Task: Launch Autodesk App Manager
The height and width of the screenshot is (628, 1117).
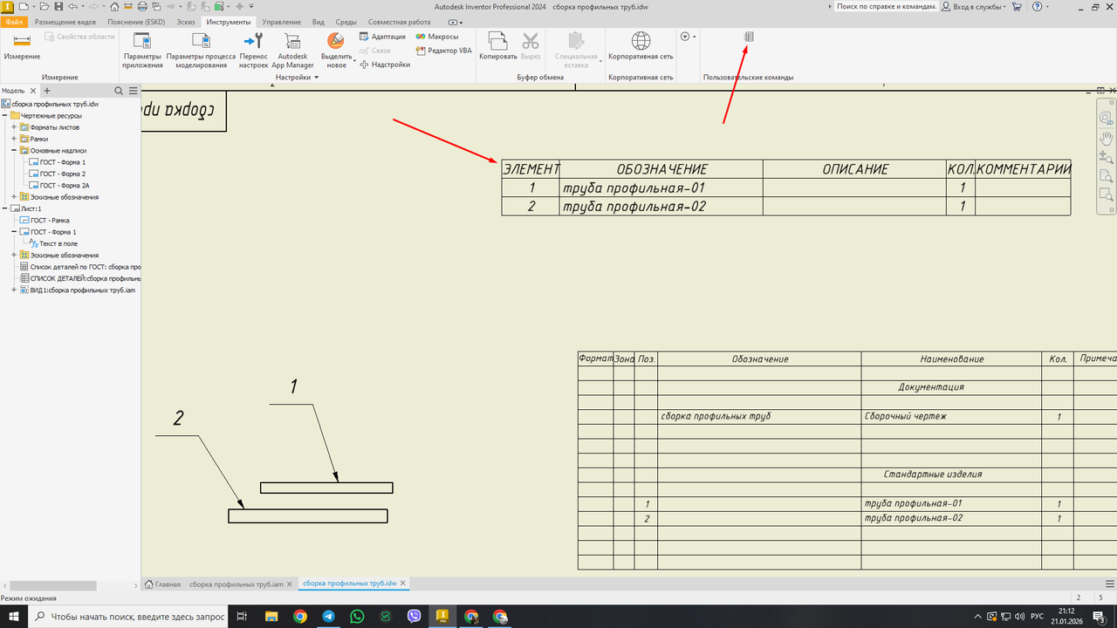Action: click(292, 50)
